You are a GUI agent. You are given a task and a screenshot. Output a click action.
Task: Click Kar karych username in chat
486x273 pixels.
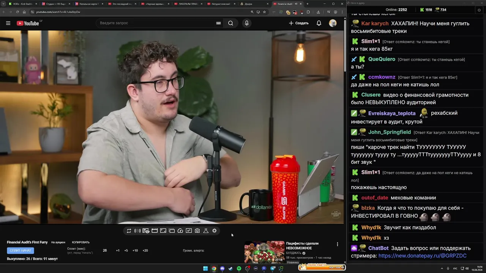click(375, 24)
